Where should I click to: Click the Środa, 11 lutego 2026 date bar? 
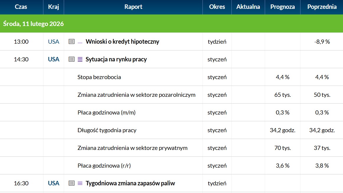point(34,24)
